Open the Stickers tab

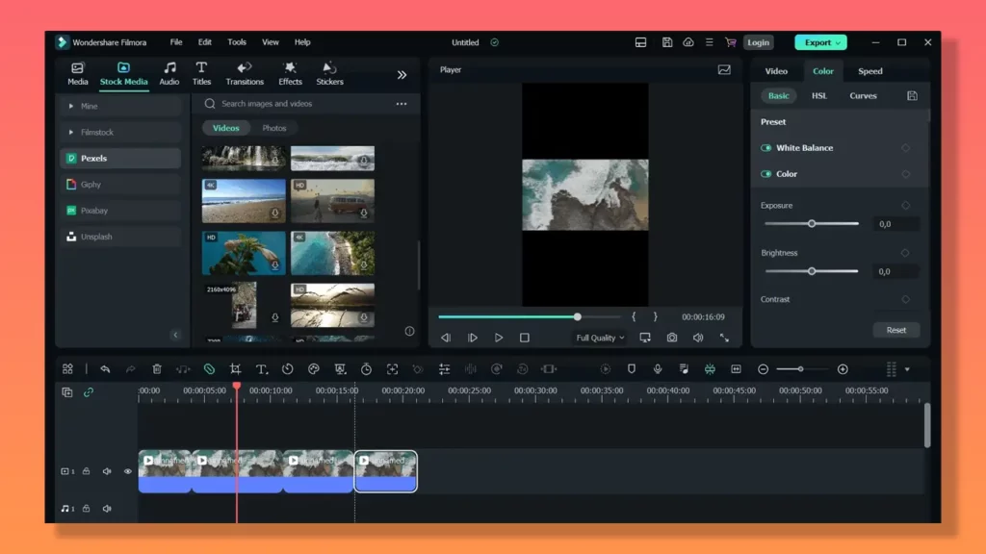tap(329, 73)
